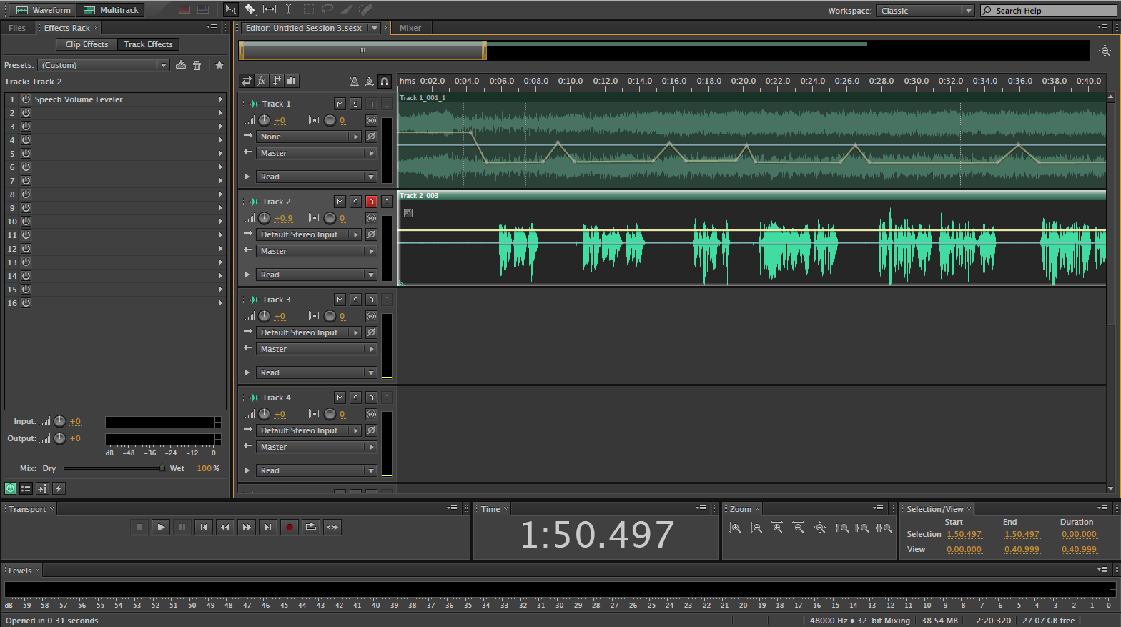Select the Move tool in top toolbar
This screenshot has width=1121, height=627.
[x=231, y=9]
